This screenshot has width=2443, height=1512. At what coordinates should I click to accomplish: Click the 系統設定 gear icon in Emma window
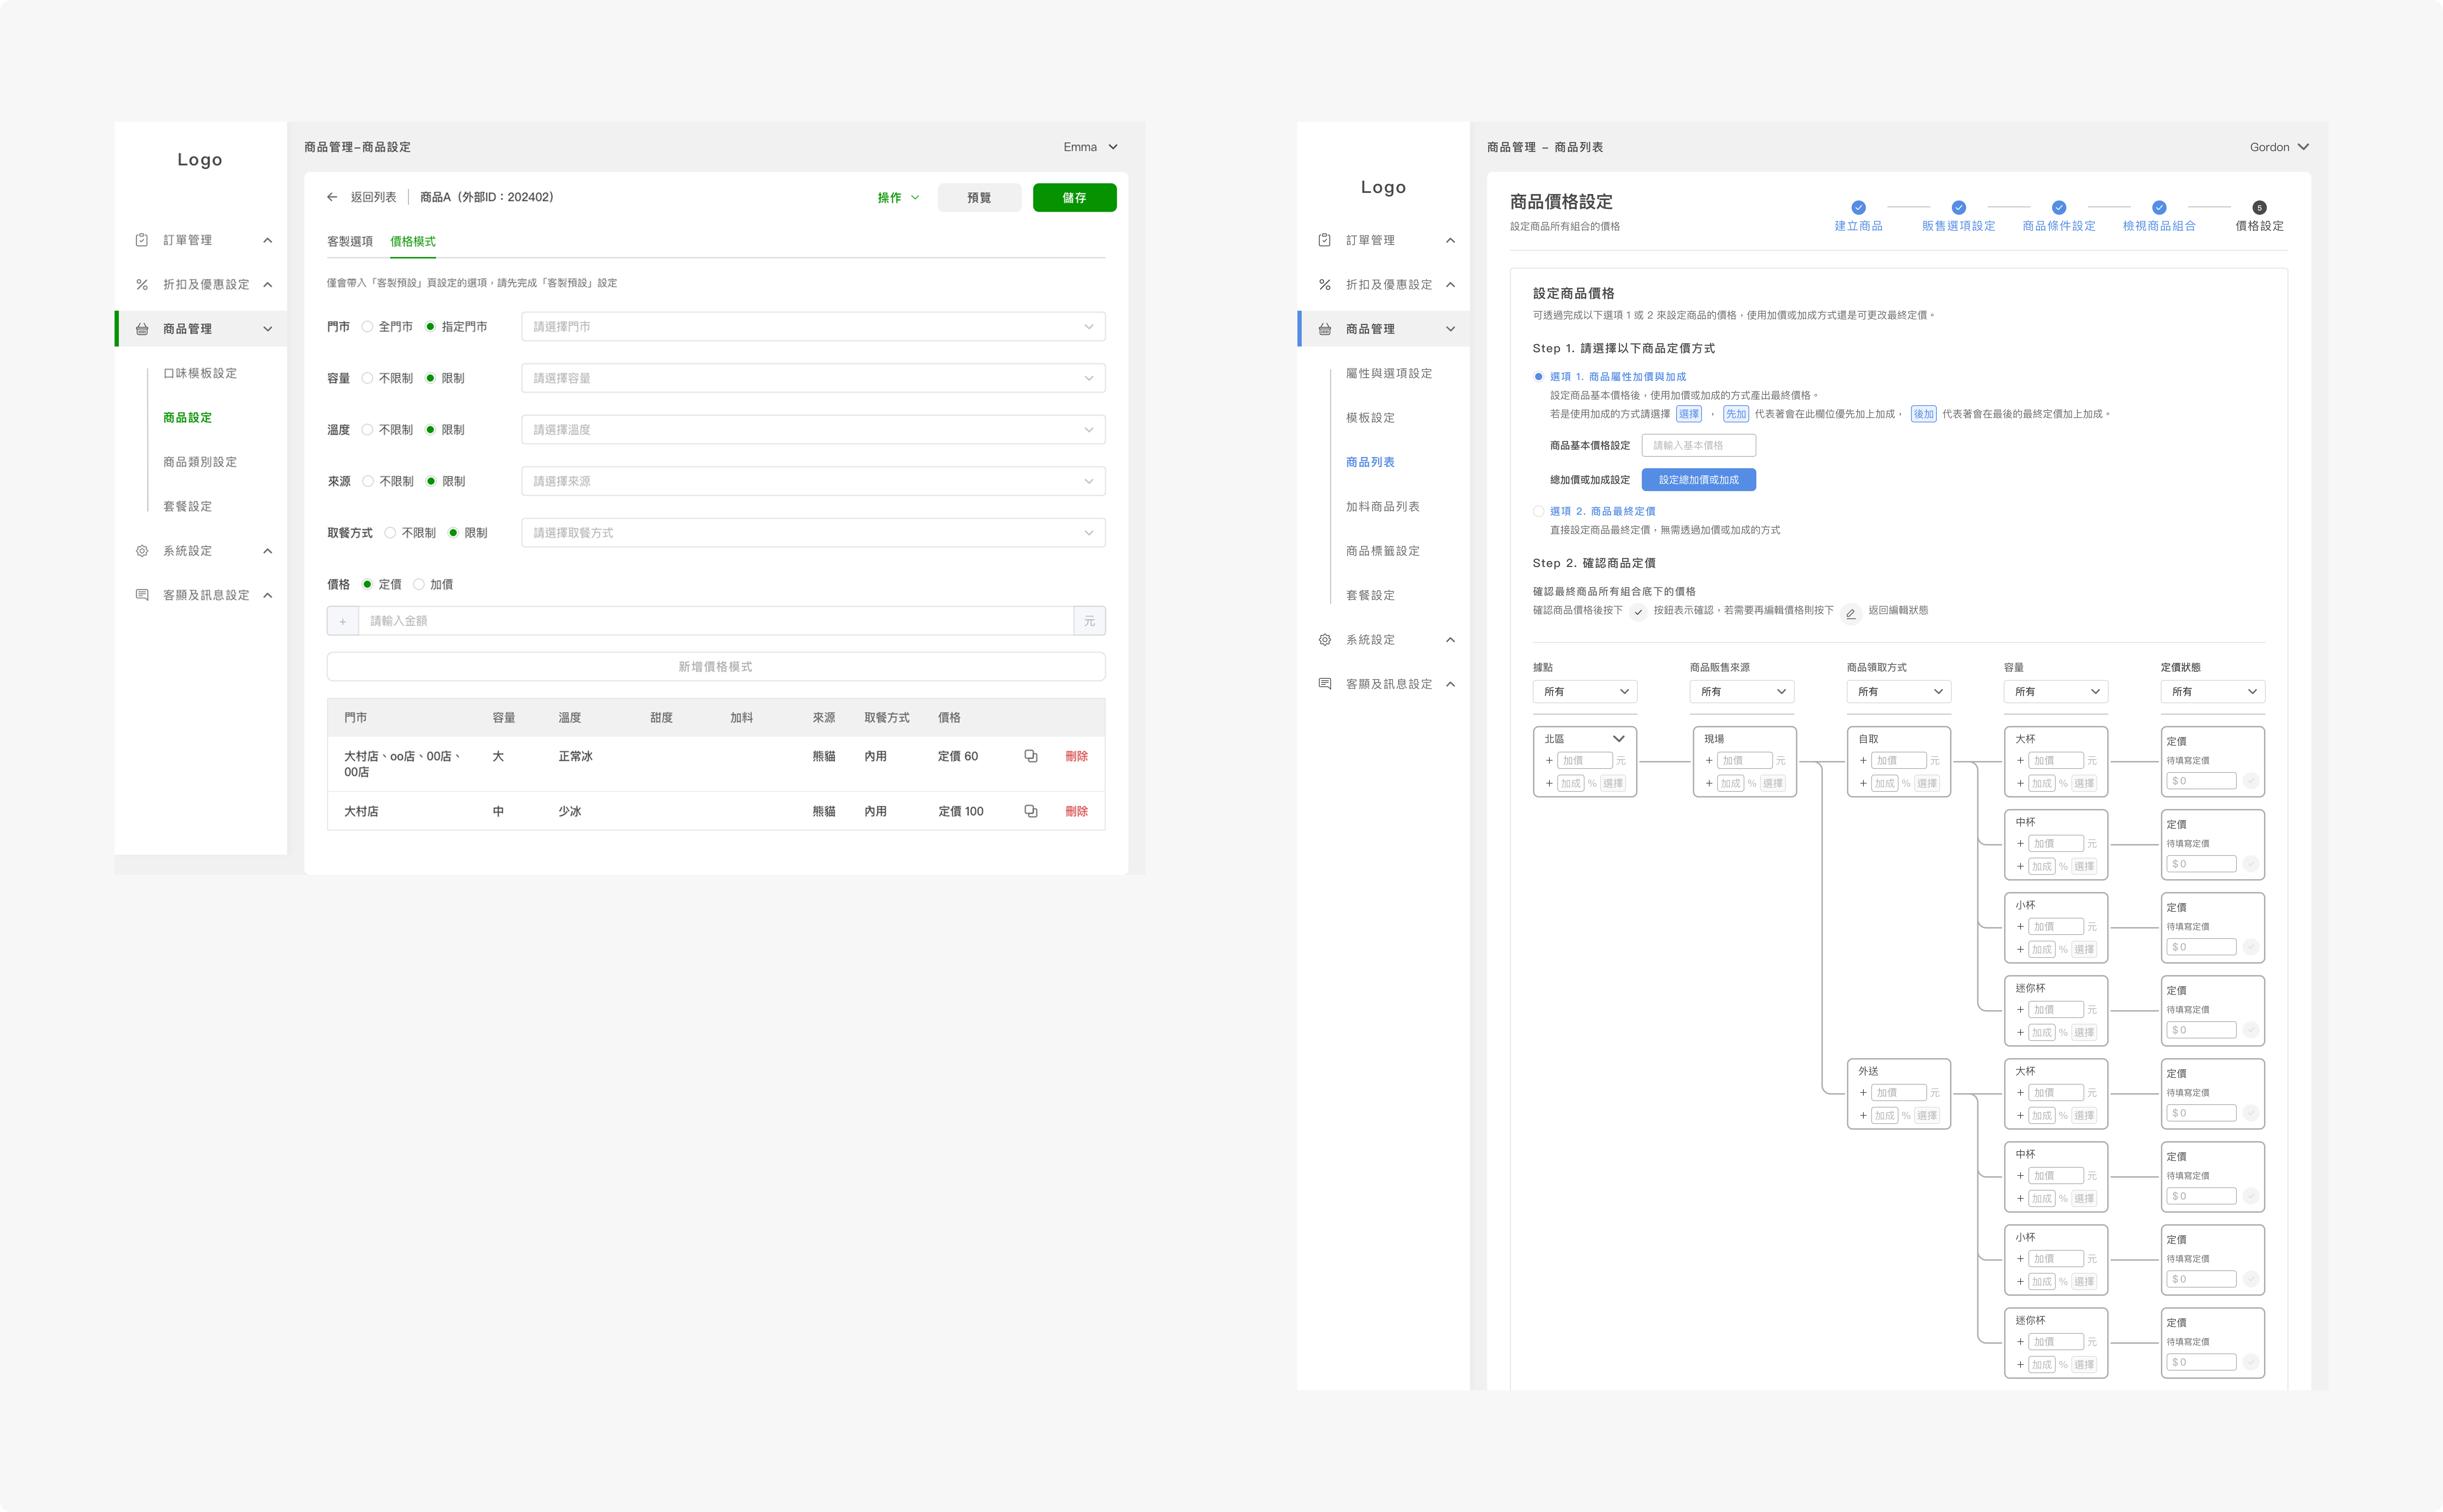coord(142,551)
